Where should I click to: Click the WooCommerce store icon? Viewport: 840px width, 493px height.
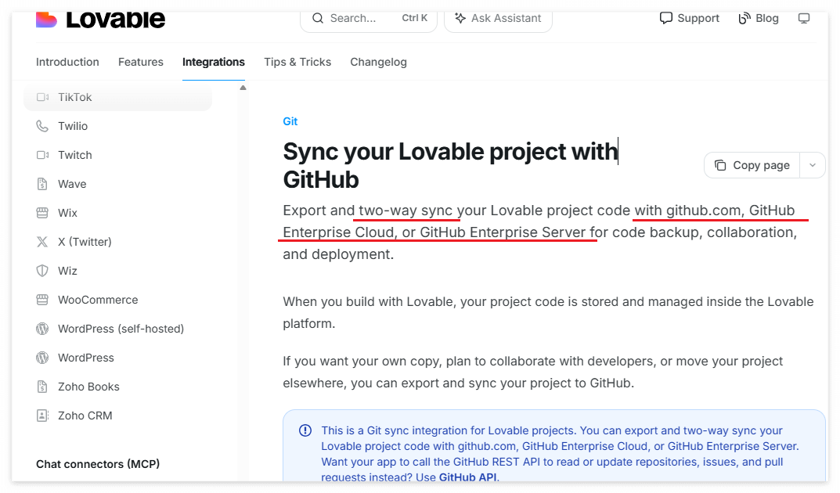click(x=42, y=300)
